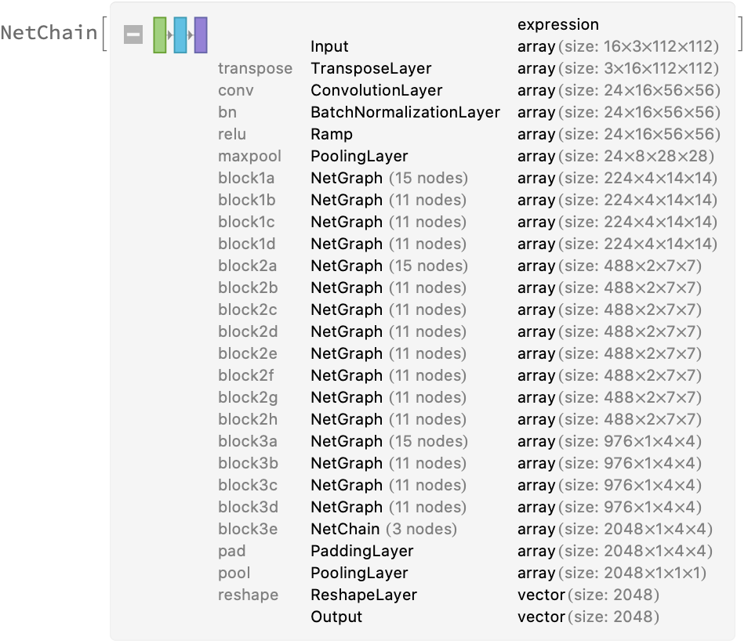Viewport: 748px width, 644px height.
Task: Select the relu Ramp layer
Action: pos(332,134)
